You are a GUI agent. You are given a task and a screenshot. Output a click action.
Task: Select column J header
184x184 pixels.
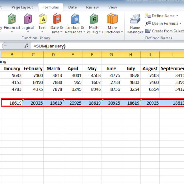[172, 54]
